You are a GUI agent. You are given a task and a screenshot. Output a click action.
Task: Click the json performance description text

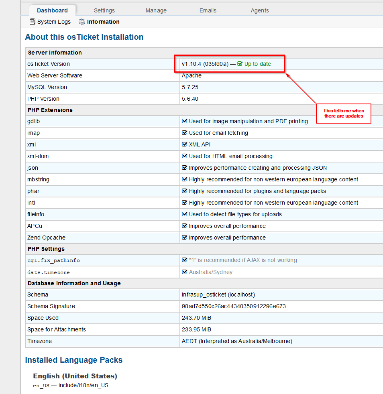click(x=258, y=168)
